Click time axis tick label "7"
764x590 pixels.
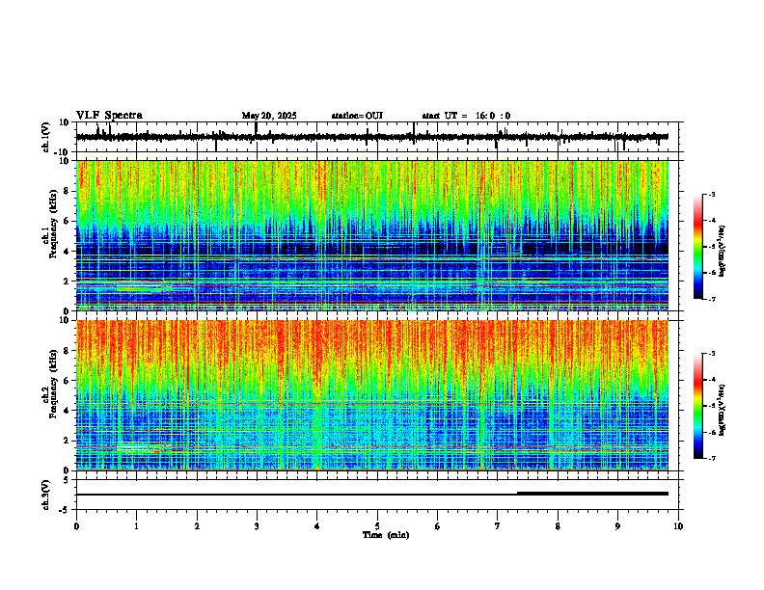pos(498,526)
